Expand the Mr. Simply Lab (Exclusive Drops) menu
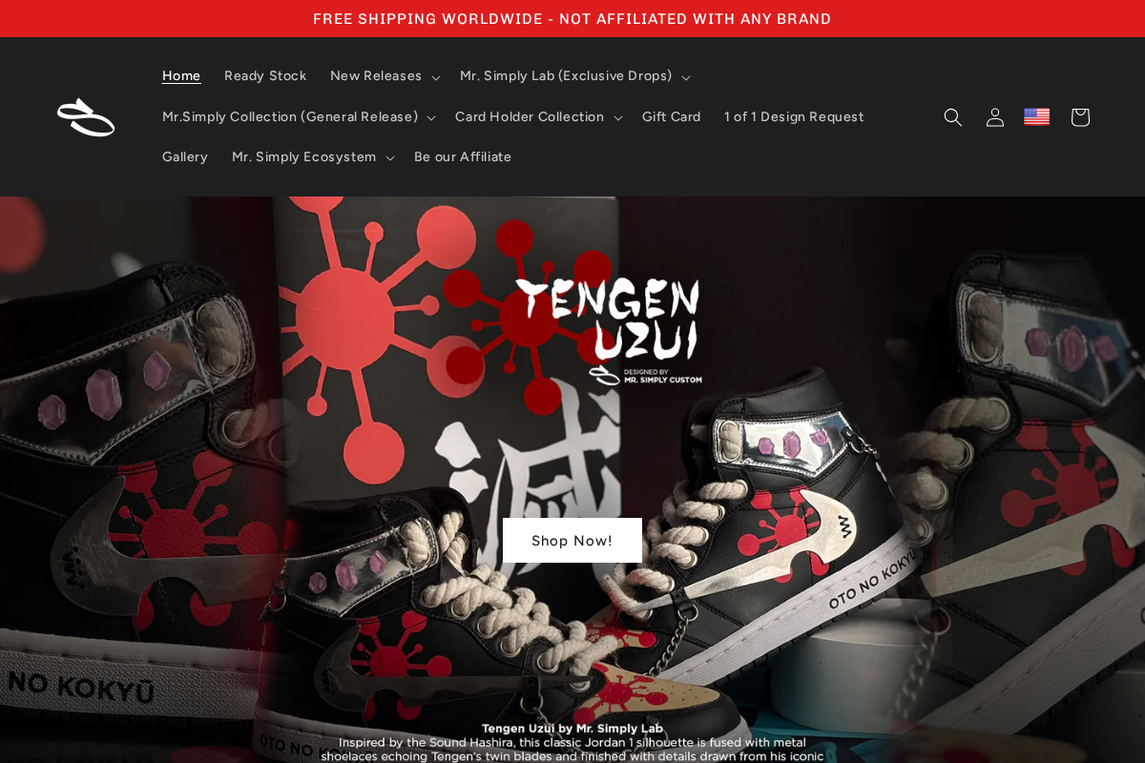 coord(574,75)
